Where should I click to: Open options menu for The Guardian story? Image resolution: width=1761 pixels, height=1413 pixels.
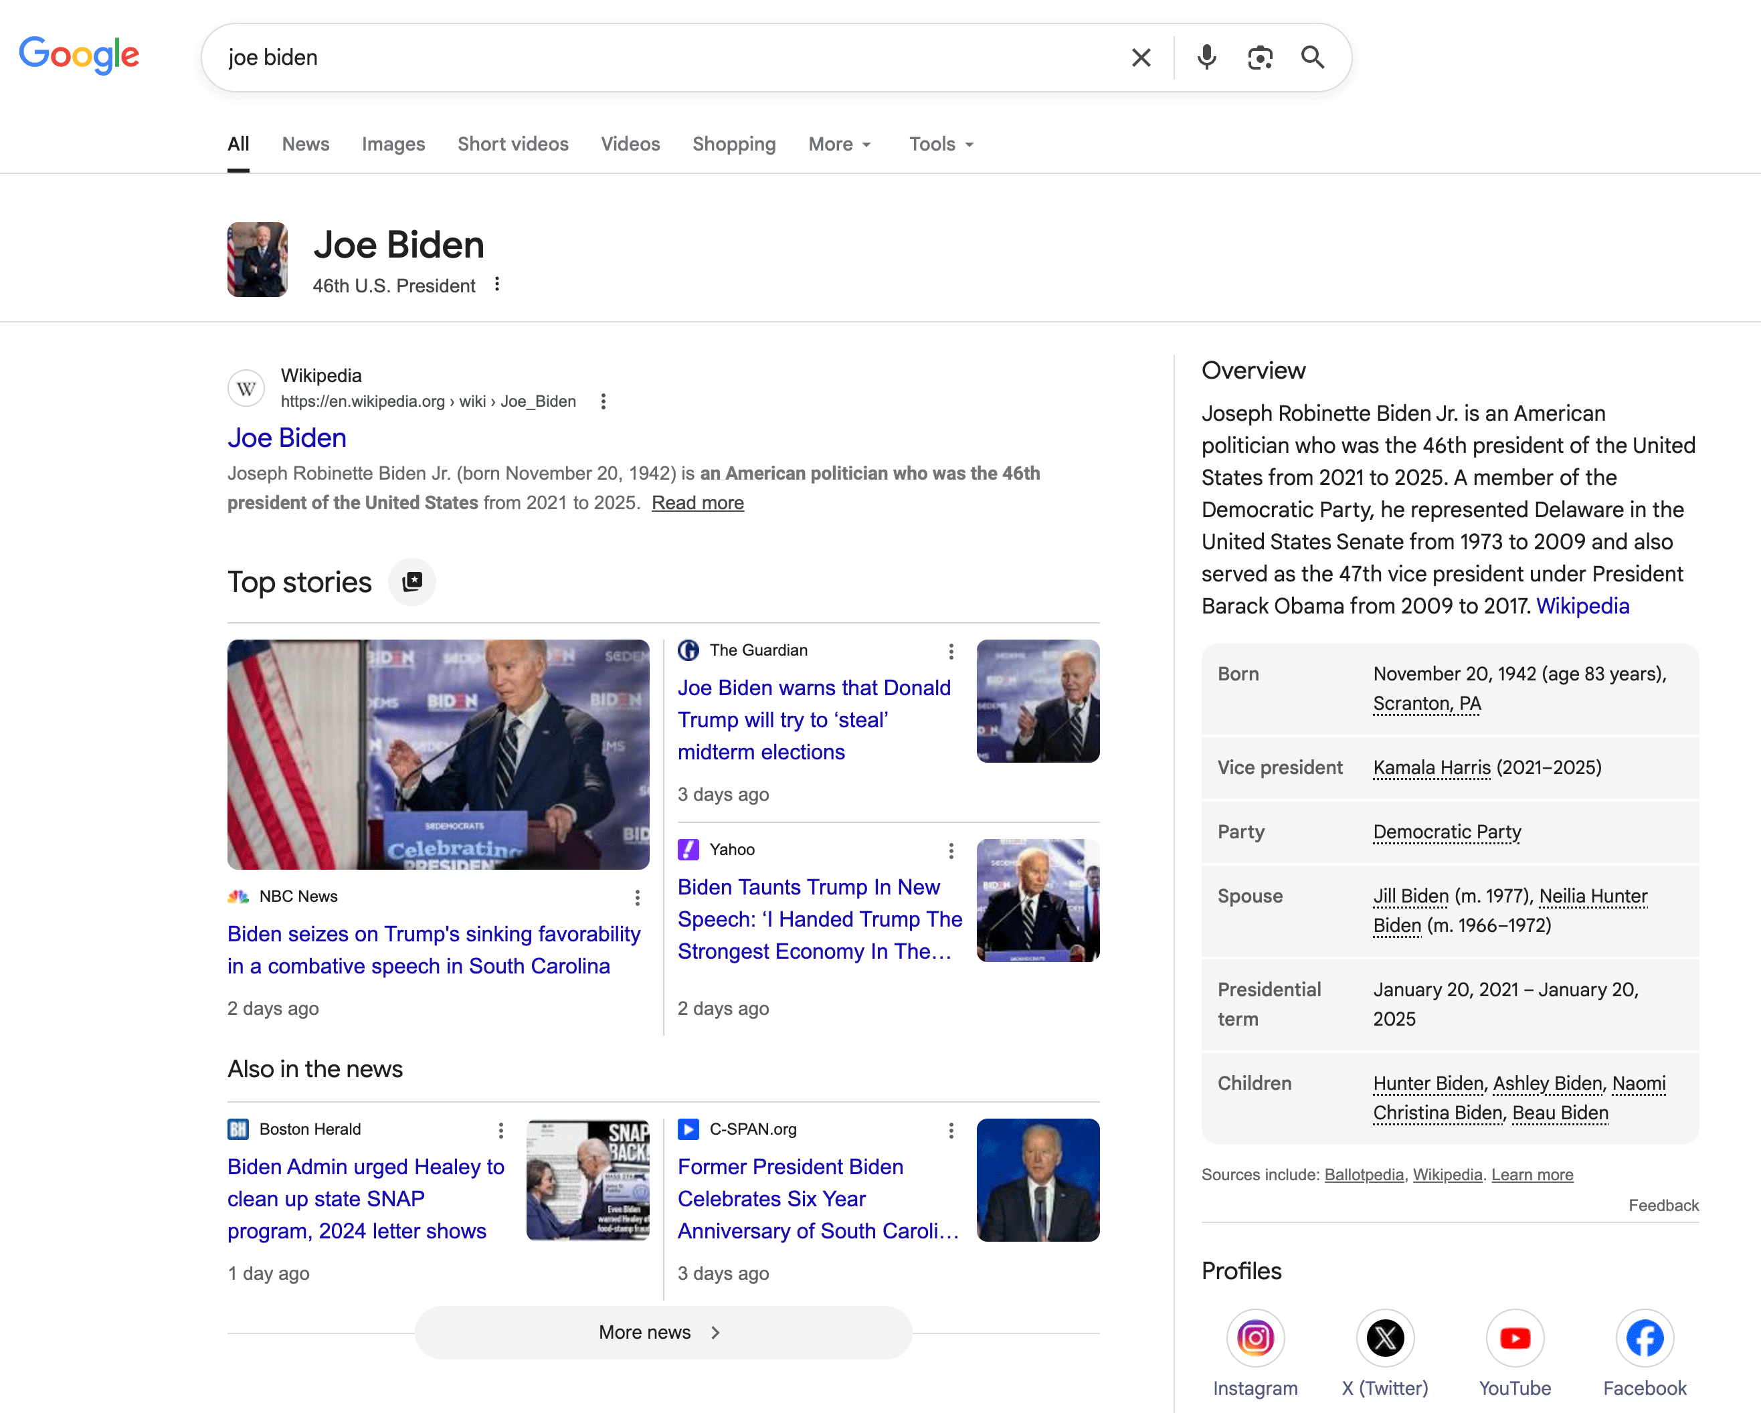(951, 651)
